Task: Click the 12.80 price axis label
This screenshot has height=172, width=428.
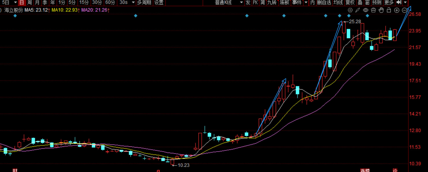Action: click(415, 130)
